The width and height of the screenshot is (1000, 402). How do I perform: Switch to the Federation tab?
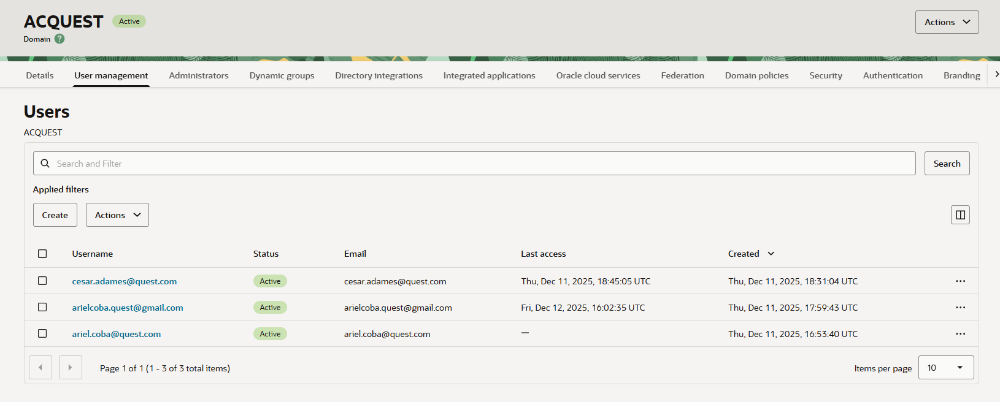682,75
